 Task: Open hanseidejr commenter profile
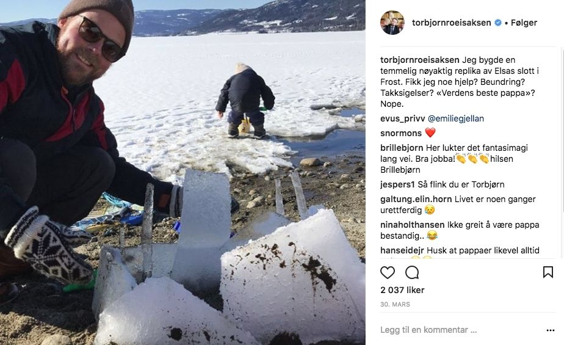[402, 250]
